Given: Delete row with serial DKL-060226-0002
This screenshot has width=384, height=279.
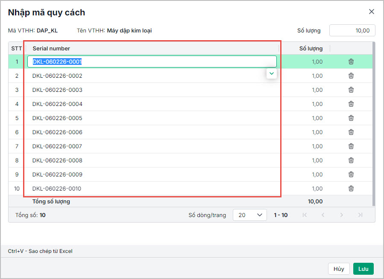Looking at the screenshot, I should [351, 76].
